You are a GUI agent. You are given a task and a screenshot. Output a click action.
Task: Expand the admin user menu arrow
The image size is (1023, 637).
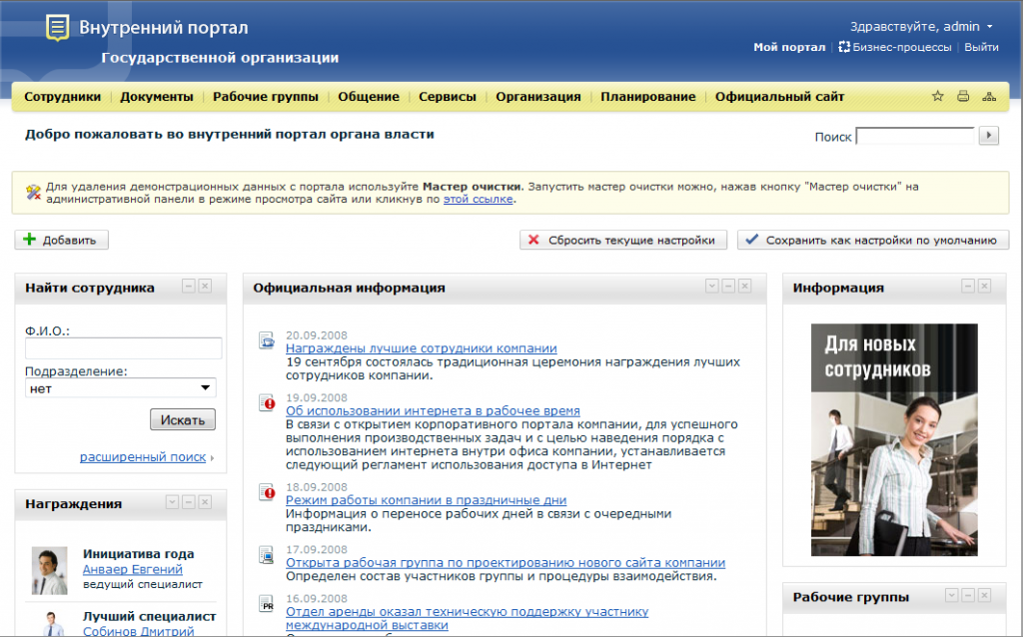989,27
